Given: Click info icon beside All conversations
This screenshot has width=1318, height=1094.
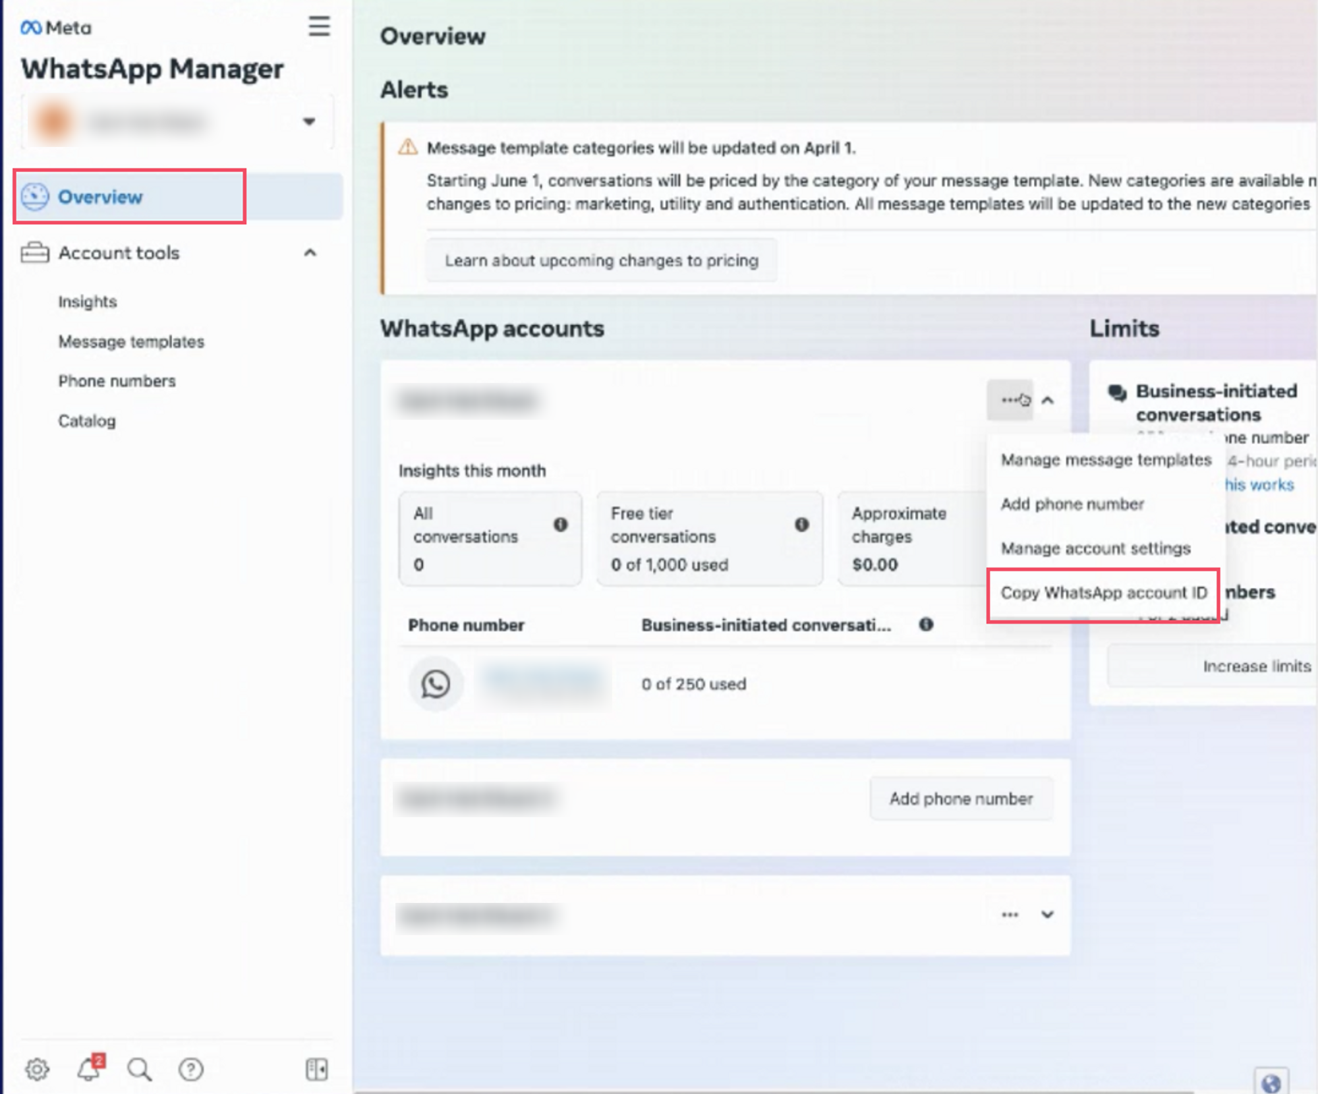Looking at the screenshot, I should tap(560, 525).
